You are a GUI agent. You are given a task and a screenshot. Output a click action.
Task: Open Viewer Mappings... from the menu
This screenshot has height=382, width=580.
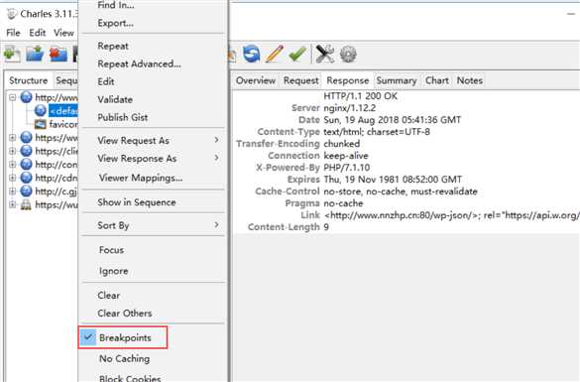pyautogui.click(x=141, y=178)
